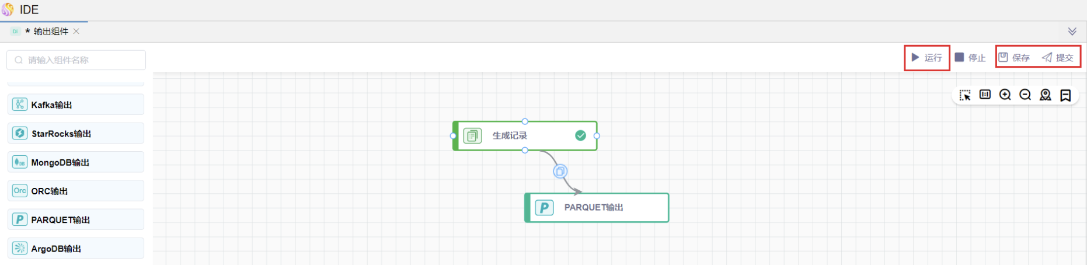
Task: Select the 输出组件 tab
Action: coord(50,32)
